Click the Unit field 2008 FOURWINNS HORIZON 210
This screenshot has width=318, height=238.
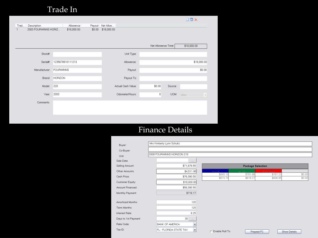point(230,155)
